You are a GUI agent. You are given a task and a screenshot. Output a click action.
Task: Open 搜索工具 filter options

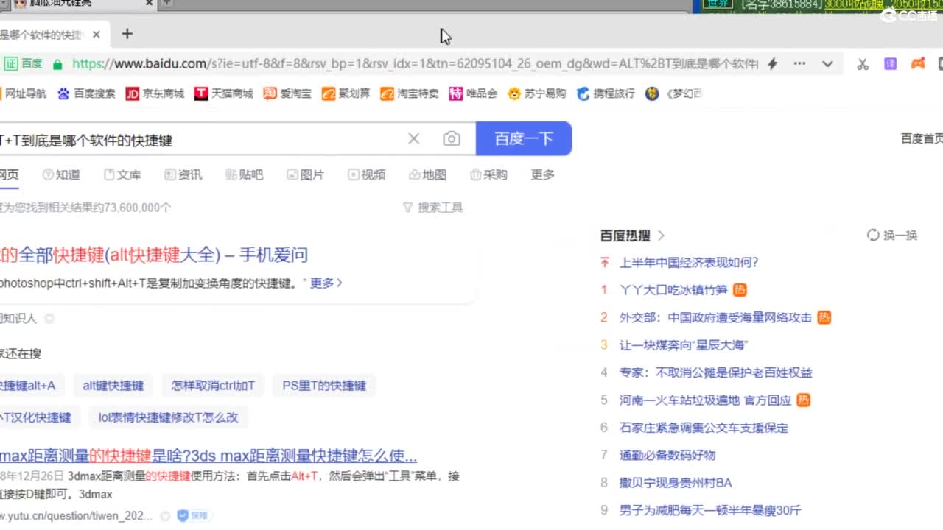click(432, 208)
